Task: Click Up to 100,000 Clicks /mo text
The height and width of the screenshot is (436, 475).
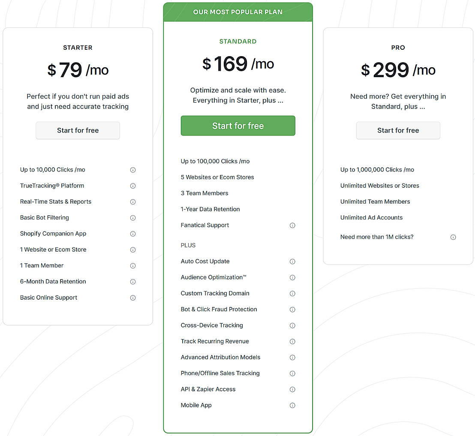Action: [x=215, y=162]
